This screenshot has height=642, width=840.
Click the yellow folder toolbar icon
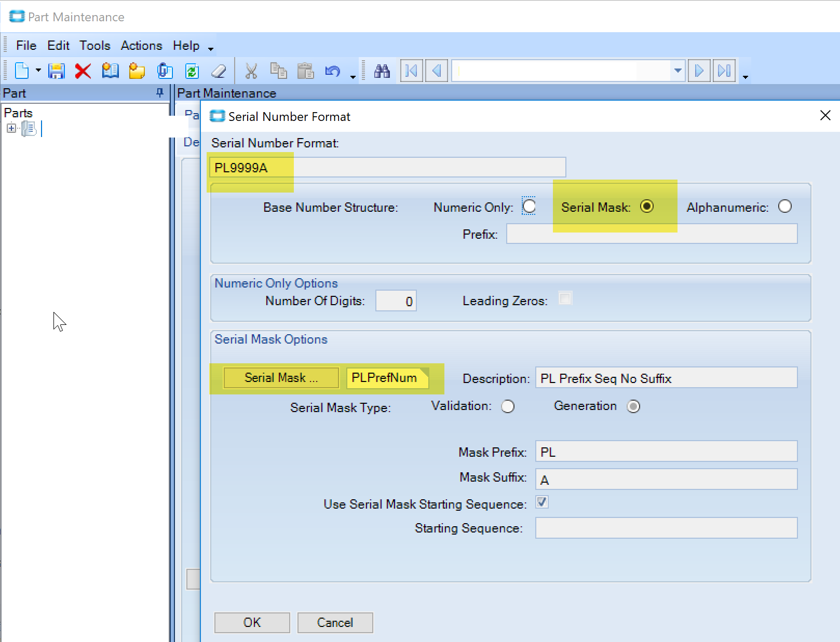pos(137,71)
